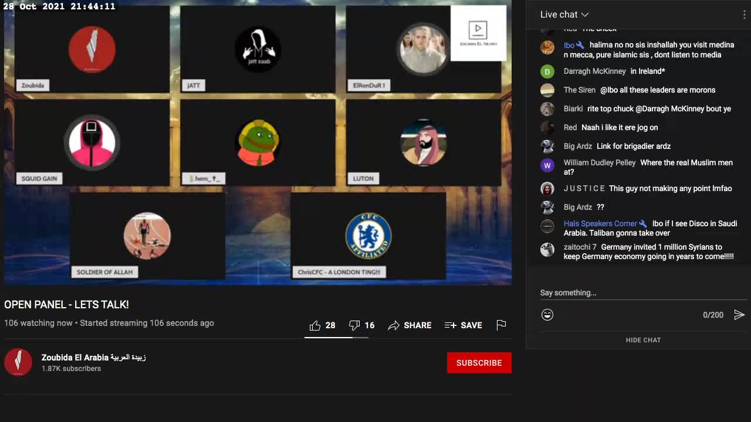Click the thumbs-up like icon

click(x=315, y=325)
